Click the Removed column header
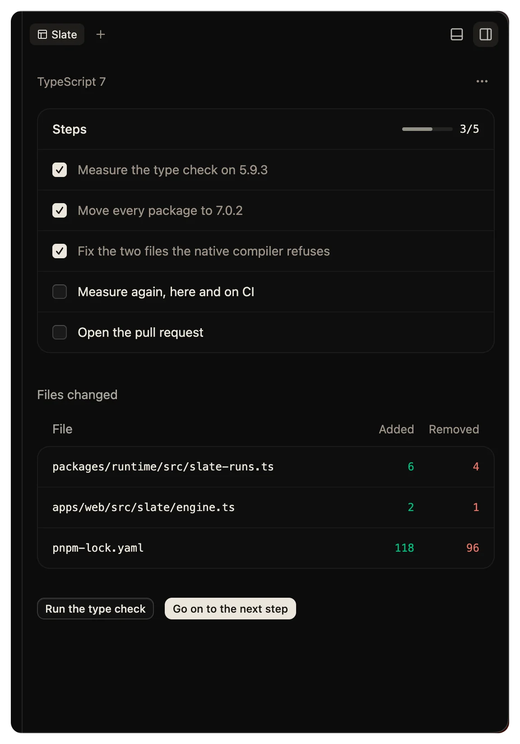The image size is (520, 744). (454, 429)
